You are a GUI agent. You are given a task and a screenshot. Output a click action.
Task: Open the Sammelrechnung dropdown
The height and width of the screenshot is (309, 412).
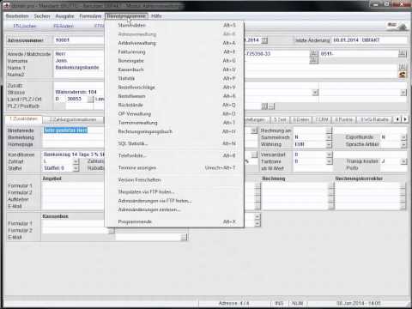tap(329, 137)
